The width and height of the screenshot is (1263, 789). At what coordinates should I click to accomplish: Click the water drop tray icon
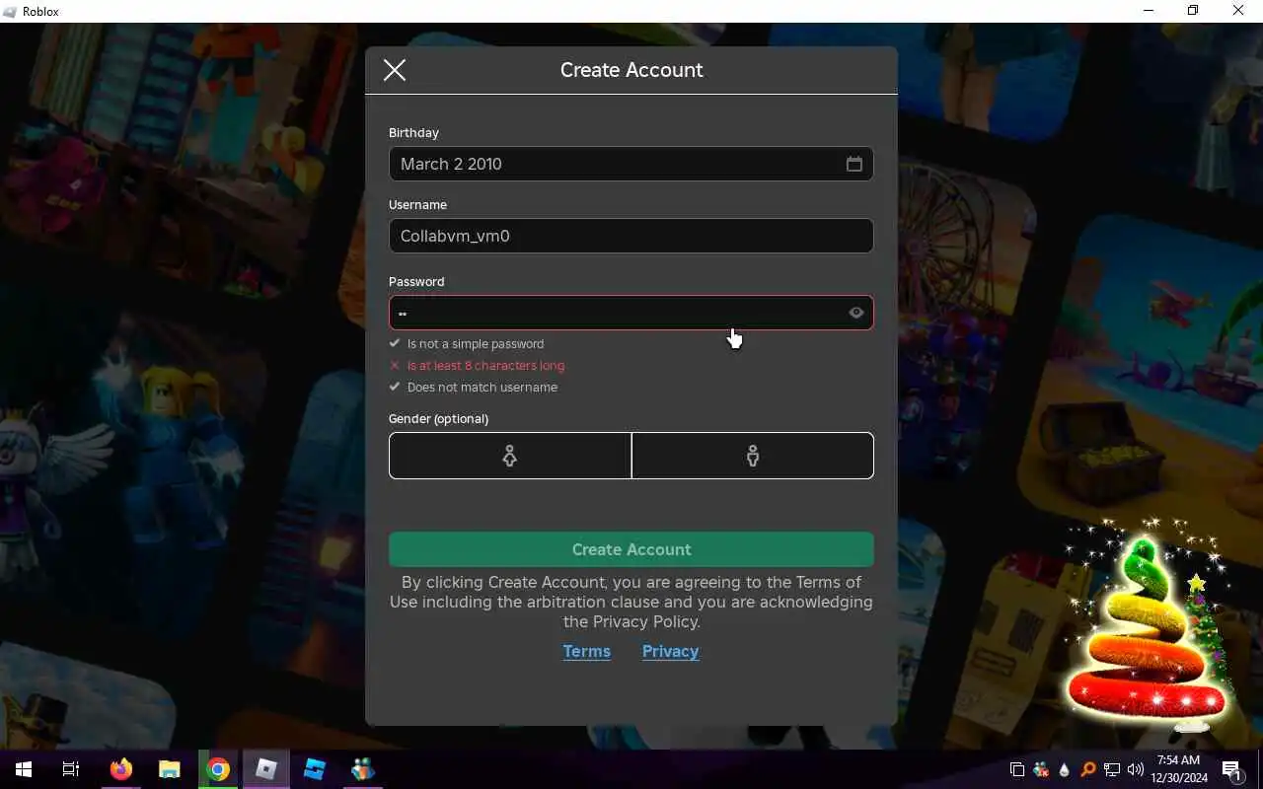1065,769
